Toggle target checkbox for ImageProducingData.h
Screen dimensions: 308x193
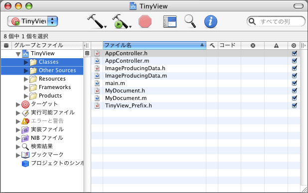coord(294,68)
